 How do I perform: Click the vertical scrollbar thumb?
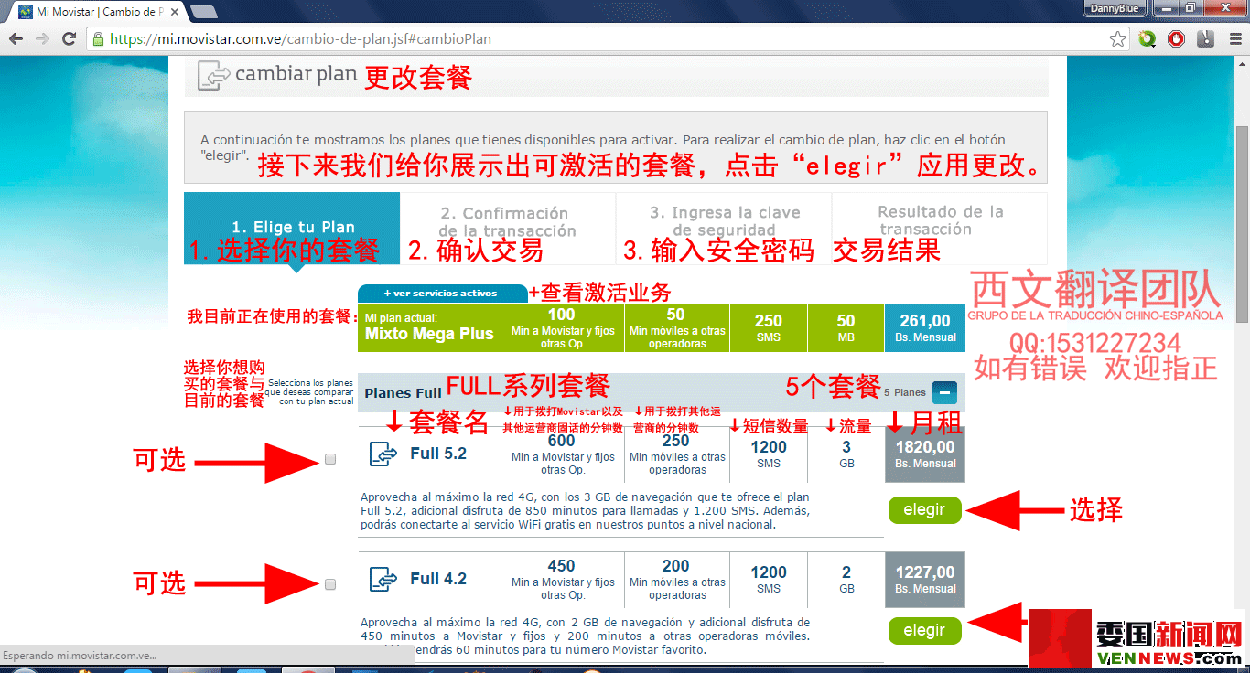1242,224
